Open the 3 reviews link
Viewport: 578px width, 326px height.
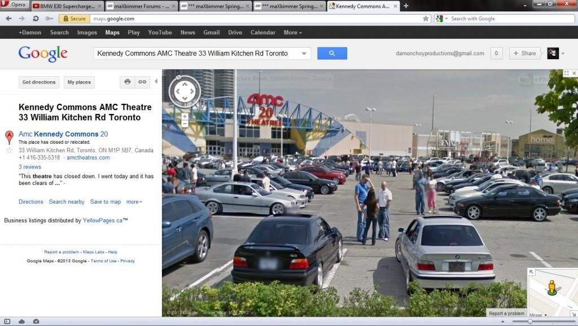30,167
